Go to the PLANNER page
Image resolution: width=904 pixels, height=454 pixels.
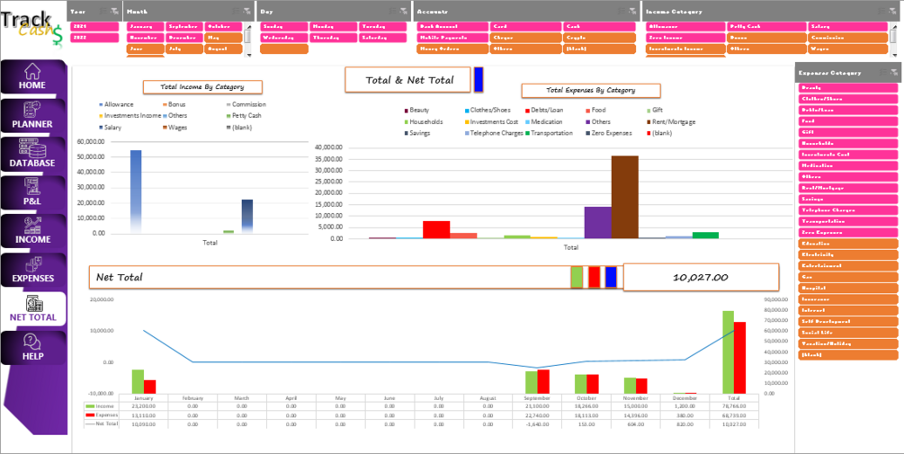33,116
